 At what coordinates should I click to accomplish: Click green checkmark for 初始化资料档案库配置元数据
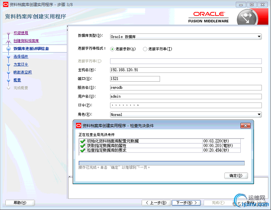[x=83, y=141]
